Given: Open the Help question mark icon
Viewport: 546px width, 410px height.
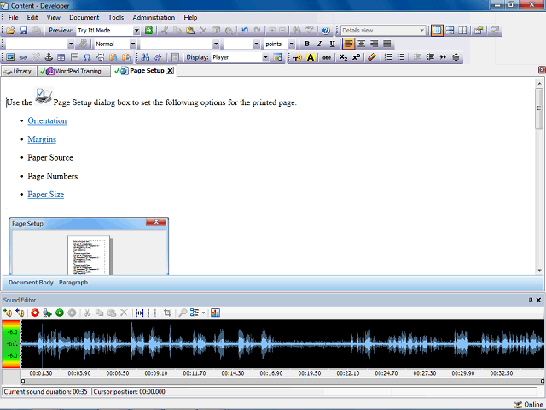Looking at the screenshot, I should [x=326, y=31].
